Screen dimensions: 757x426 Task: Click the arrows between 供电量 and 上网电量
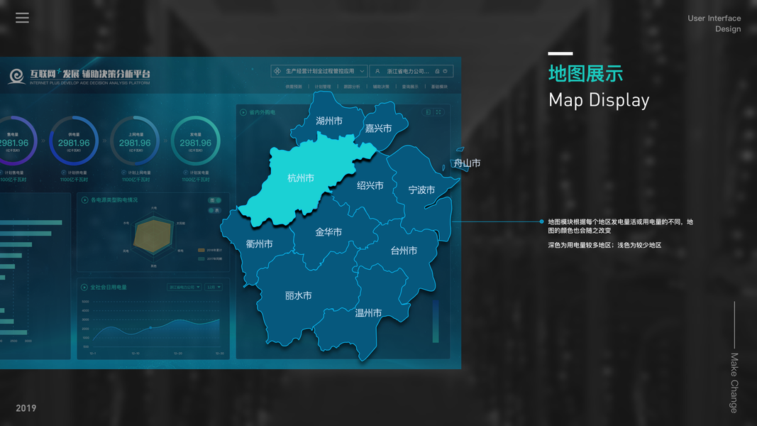click(104, 141)
